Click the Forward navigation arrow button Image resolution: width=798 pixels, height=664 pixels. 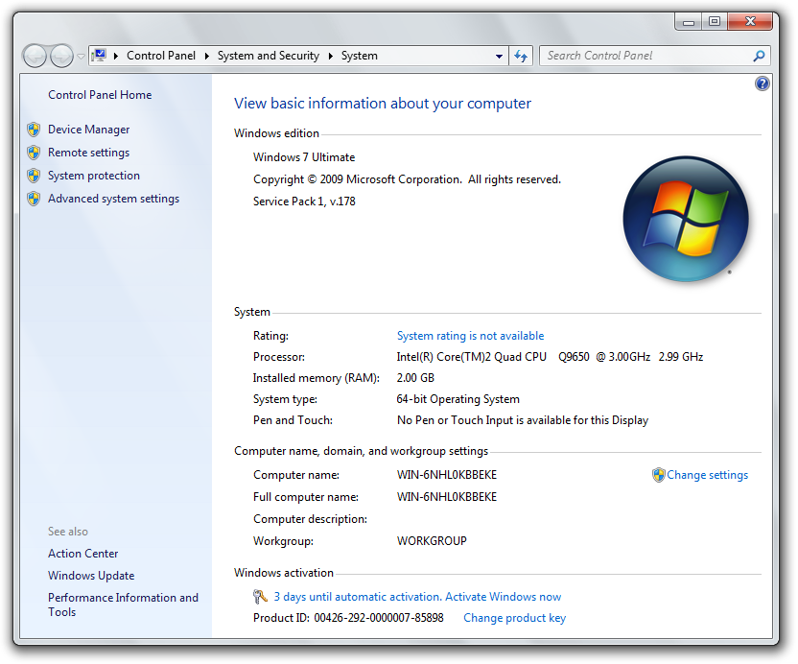60,56
